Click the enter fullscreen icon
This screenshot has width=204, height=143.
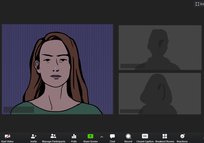(x=197, y=4)
